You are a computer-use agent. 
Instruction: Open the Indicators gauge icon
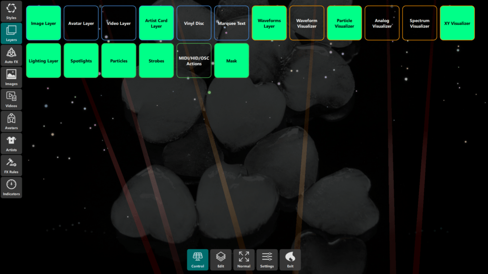coord(11,187)
